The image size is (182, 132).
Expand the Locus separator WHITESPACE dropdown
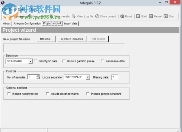[88, 77]
